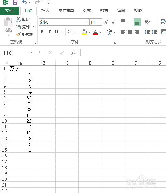This screenshot has height=193, width=166.
Task: Expand the 复制 copy options arrow
Action: 33,27
